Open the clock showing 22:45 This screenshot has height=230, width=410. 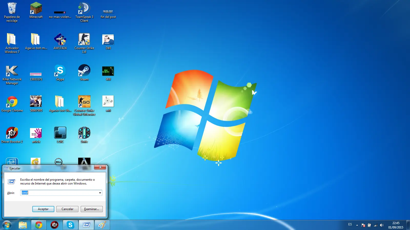click(396, 225)
